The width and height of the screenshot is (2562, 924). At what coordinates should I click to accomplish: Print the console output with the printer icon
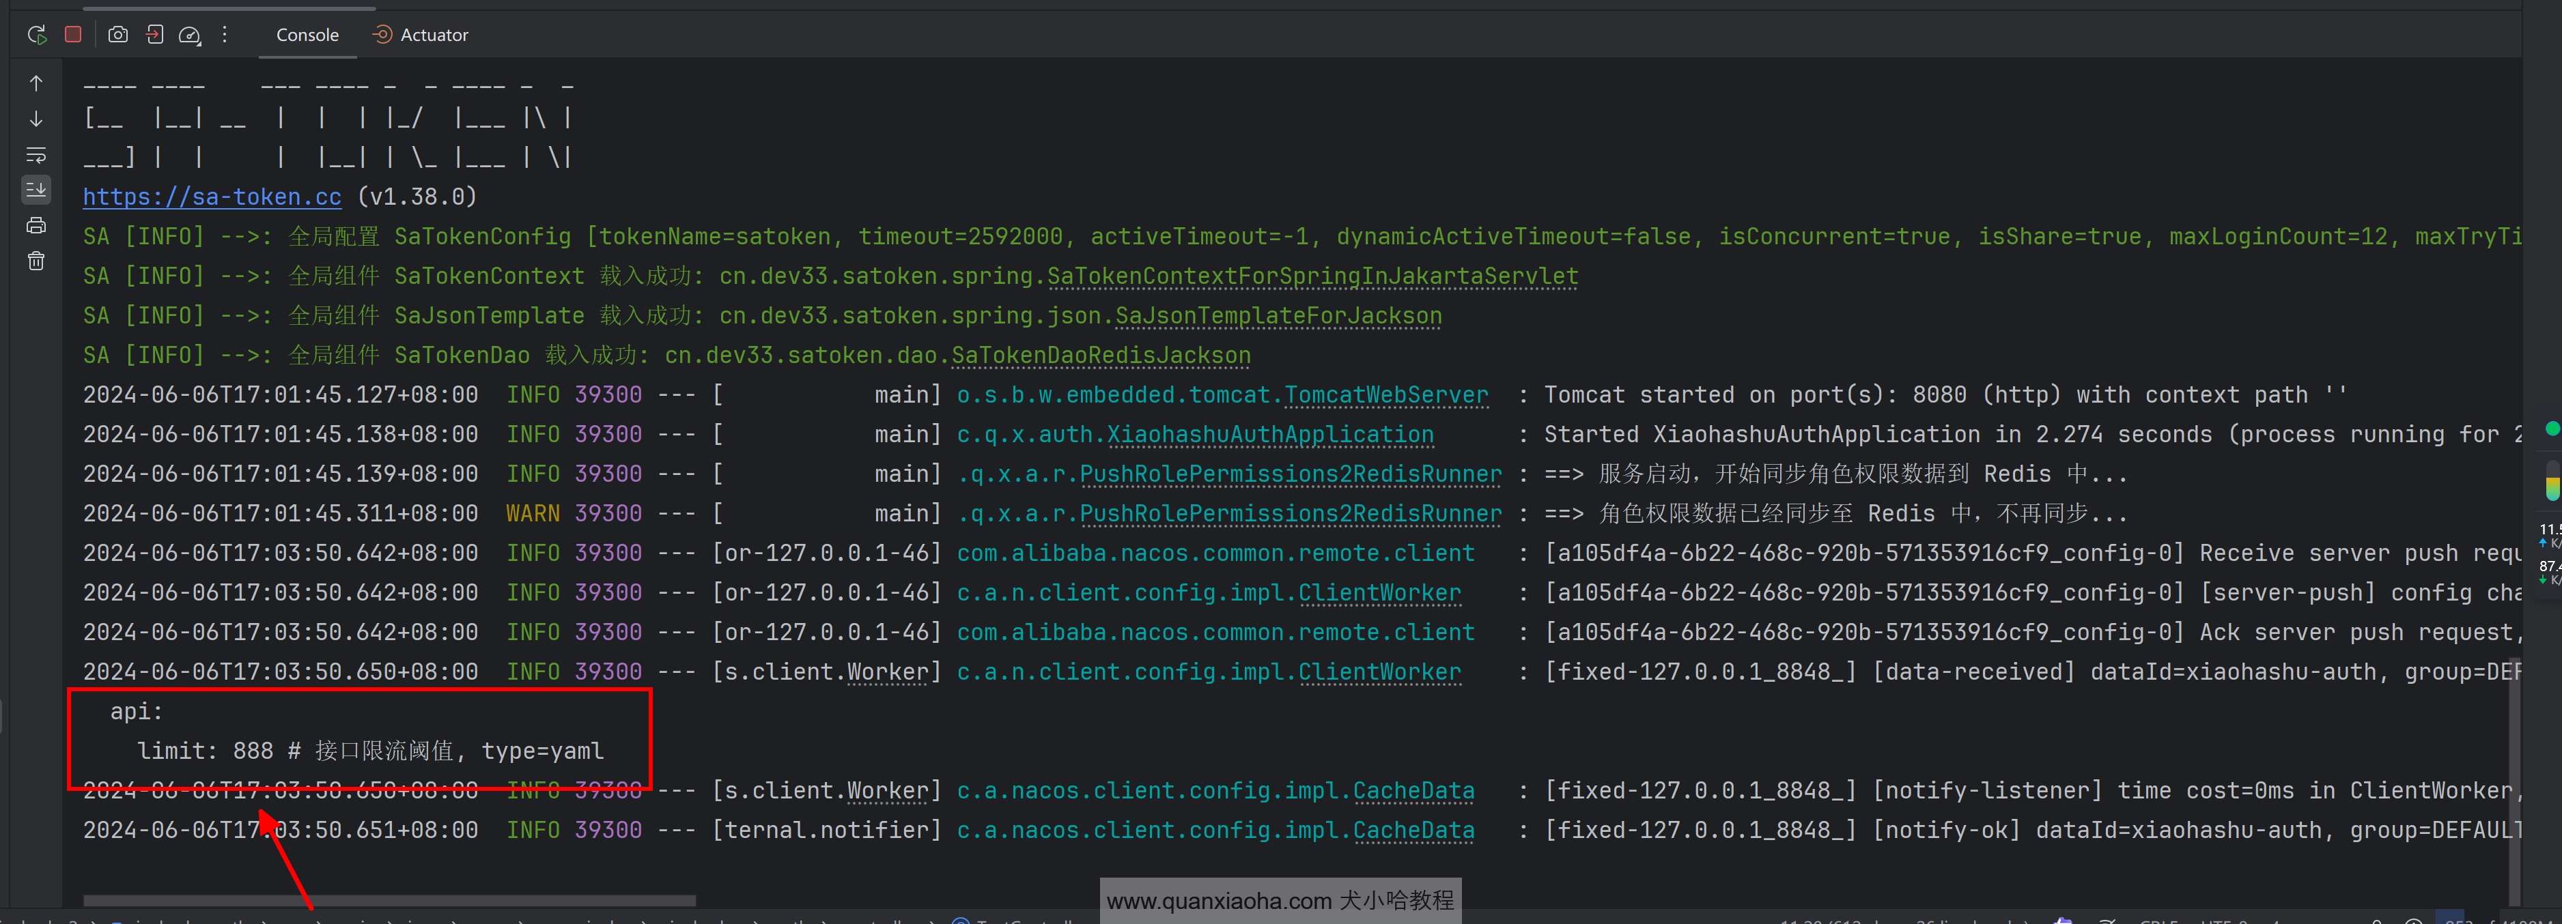coord(36,225)
